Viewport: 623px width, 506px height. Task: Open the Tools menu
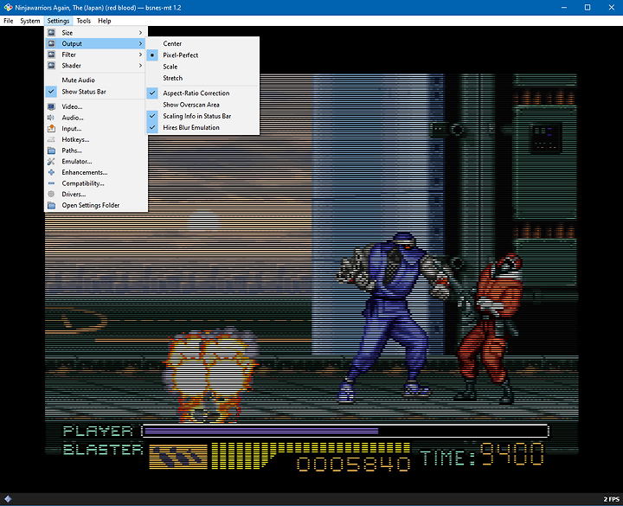[x=83, y=21]
